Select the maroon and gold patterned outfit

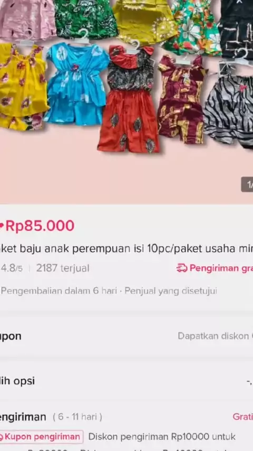coord(182,99)
